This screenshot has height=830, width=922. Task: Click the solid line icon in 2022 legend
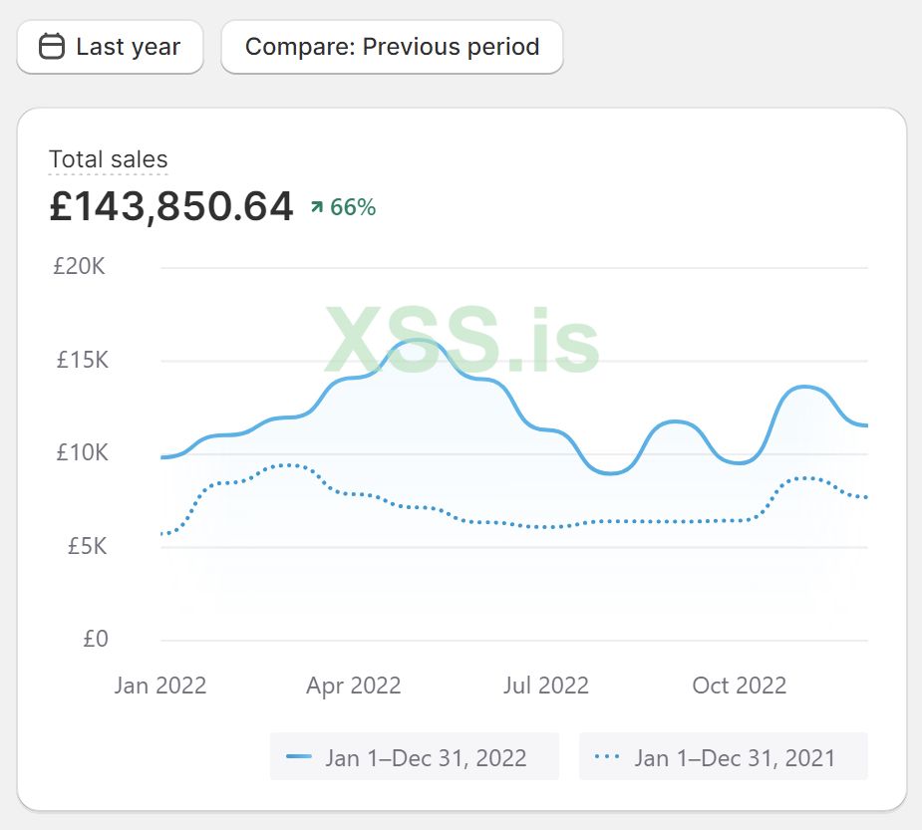coord(299,757)
